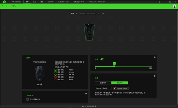This screenshot has width=178, height=108.
Task: Open the user account avatar
Action: point(174,6)
